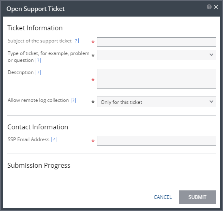Select the Contact Information section heading
The height and width of the screenshot is (211, 223).
[x=38, y=127]
